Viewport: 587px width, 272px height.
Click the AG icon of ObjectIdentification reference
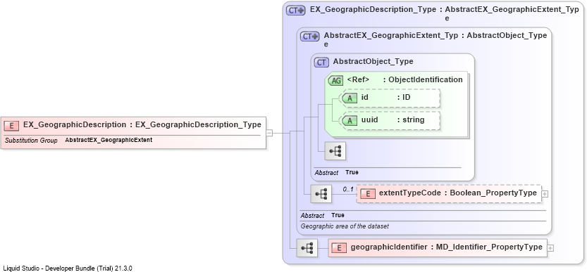click(x=335, y=80)
